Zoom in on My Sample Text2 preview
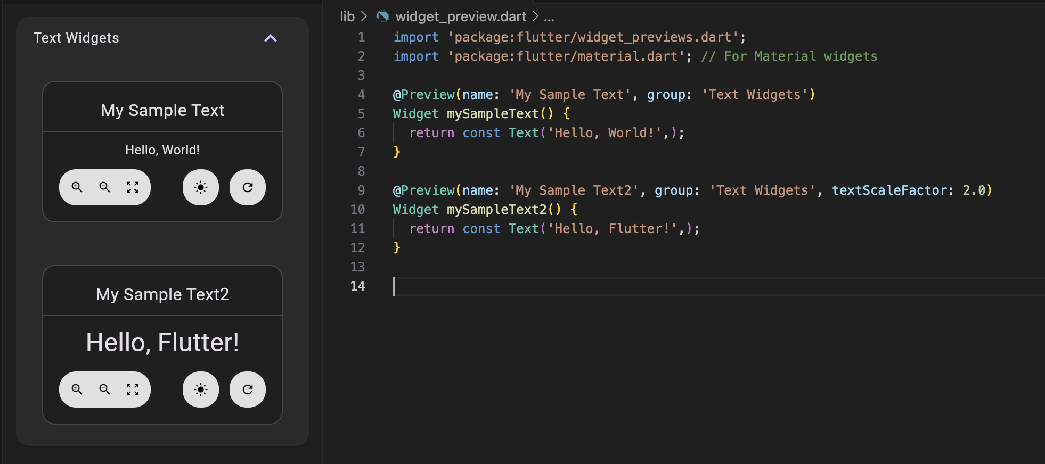Viewport: 1045px width, 464px height. click(77, 390)
